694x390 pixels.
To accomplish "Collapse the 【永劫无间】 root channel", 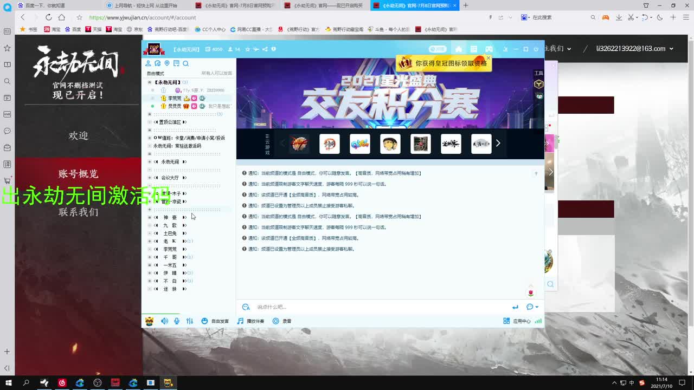I will click(x=150, y=82).
